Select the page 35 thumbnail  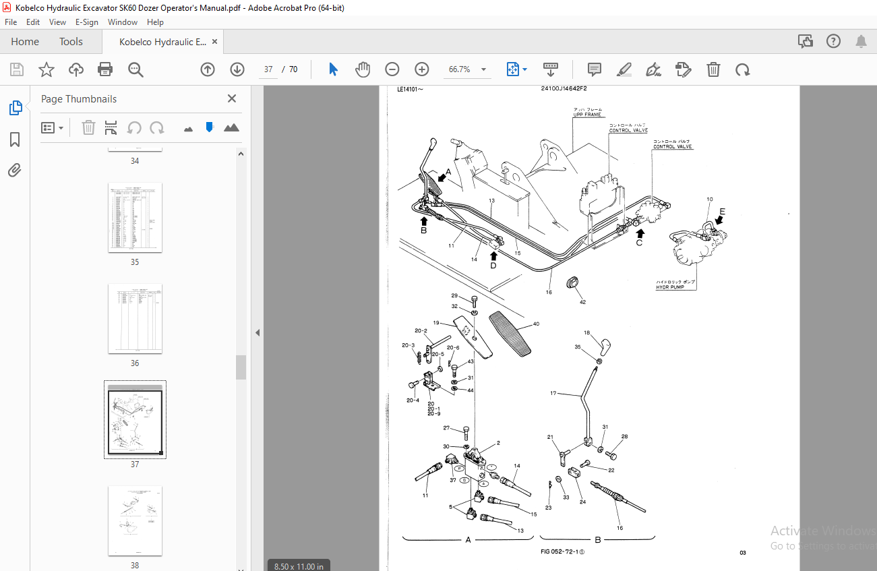click(135, 217)
